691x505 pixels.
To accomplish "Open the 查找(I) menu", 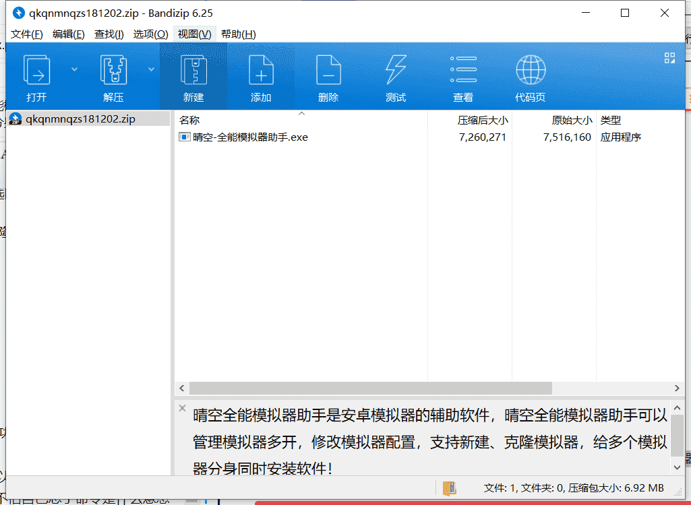I will coord(109,34).
